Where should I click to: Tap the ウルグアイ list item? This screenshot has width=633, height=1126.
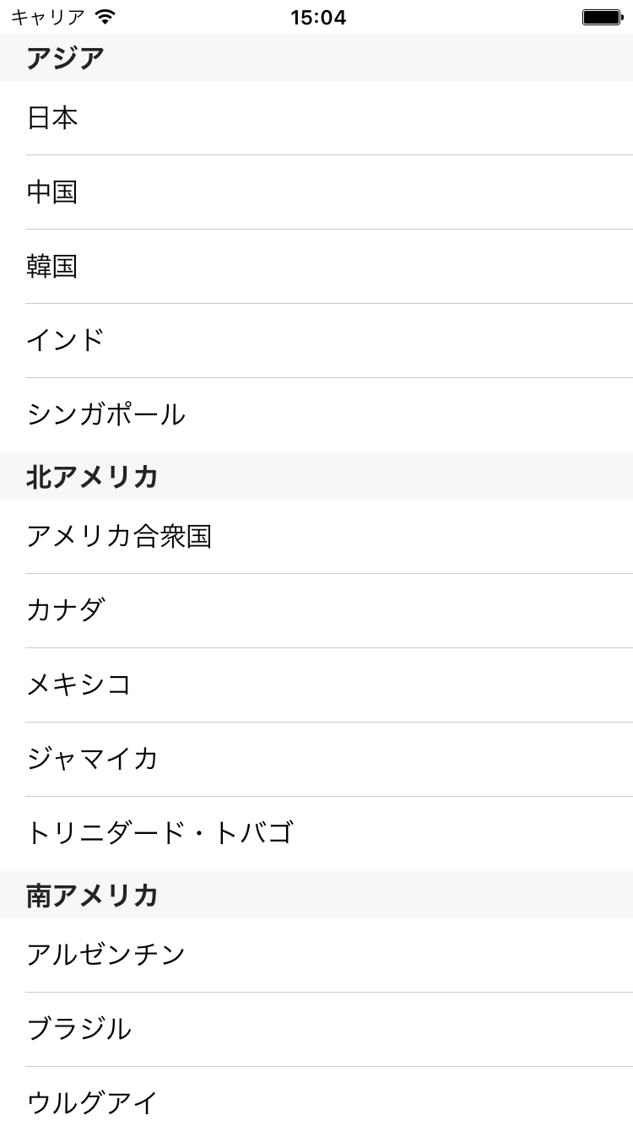93,1102
